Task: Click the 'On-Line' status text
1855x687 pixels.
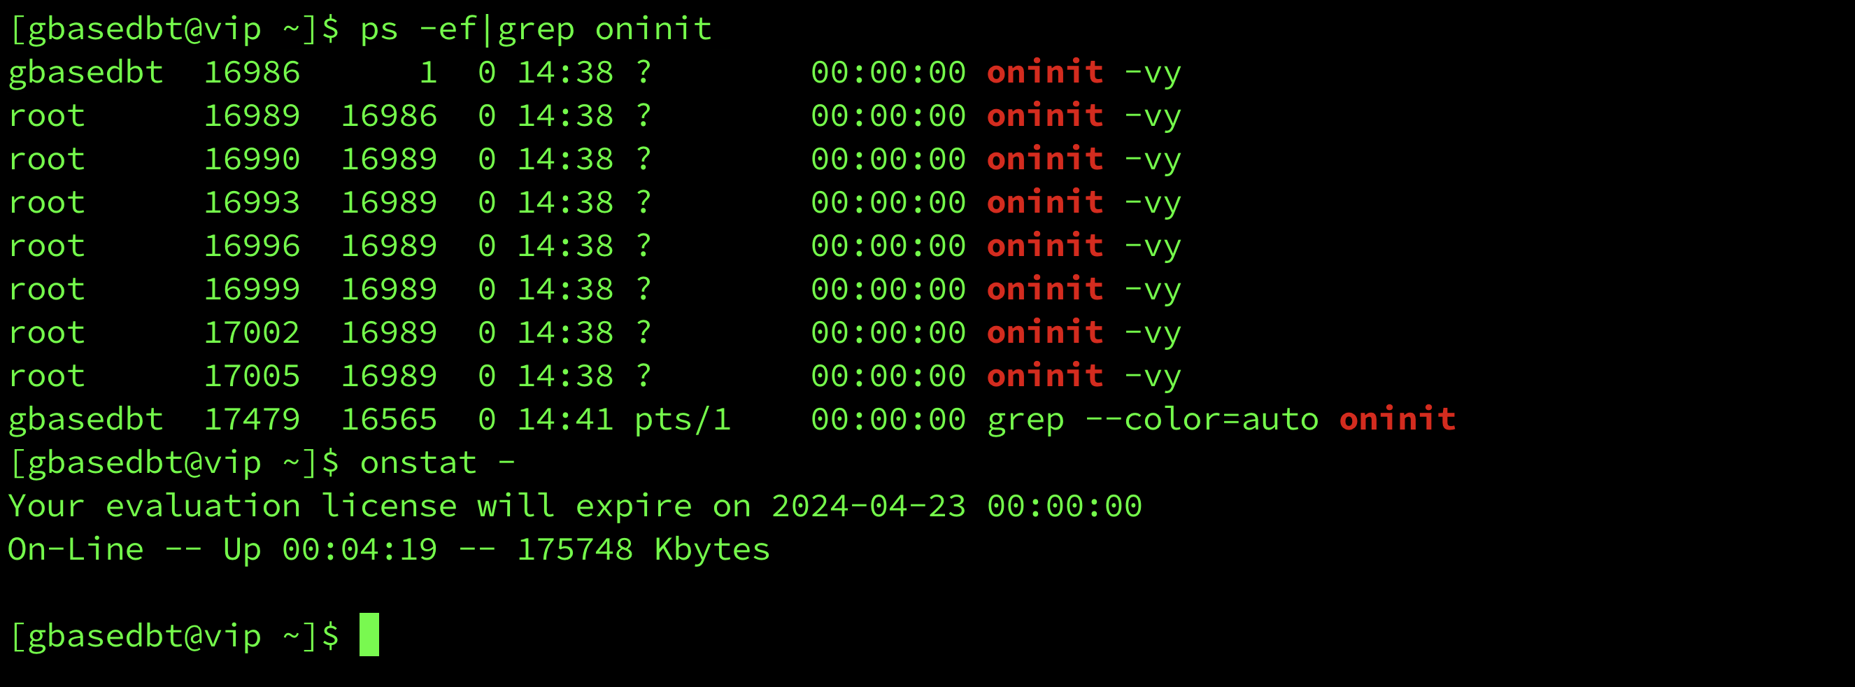Action: [x=76, y=549]
